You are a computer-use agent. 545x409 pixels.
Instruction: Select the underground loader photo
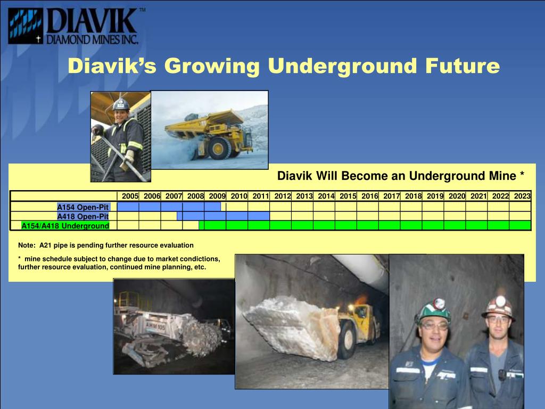click(x=312, y=321)
